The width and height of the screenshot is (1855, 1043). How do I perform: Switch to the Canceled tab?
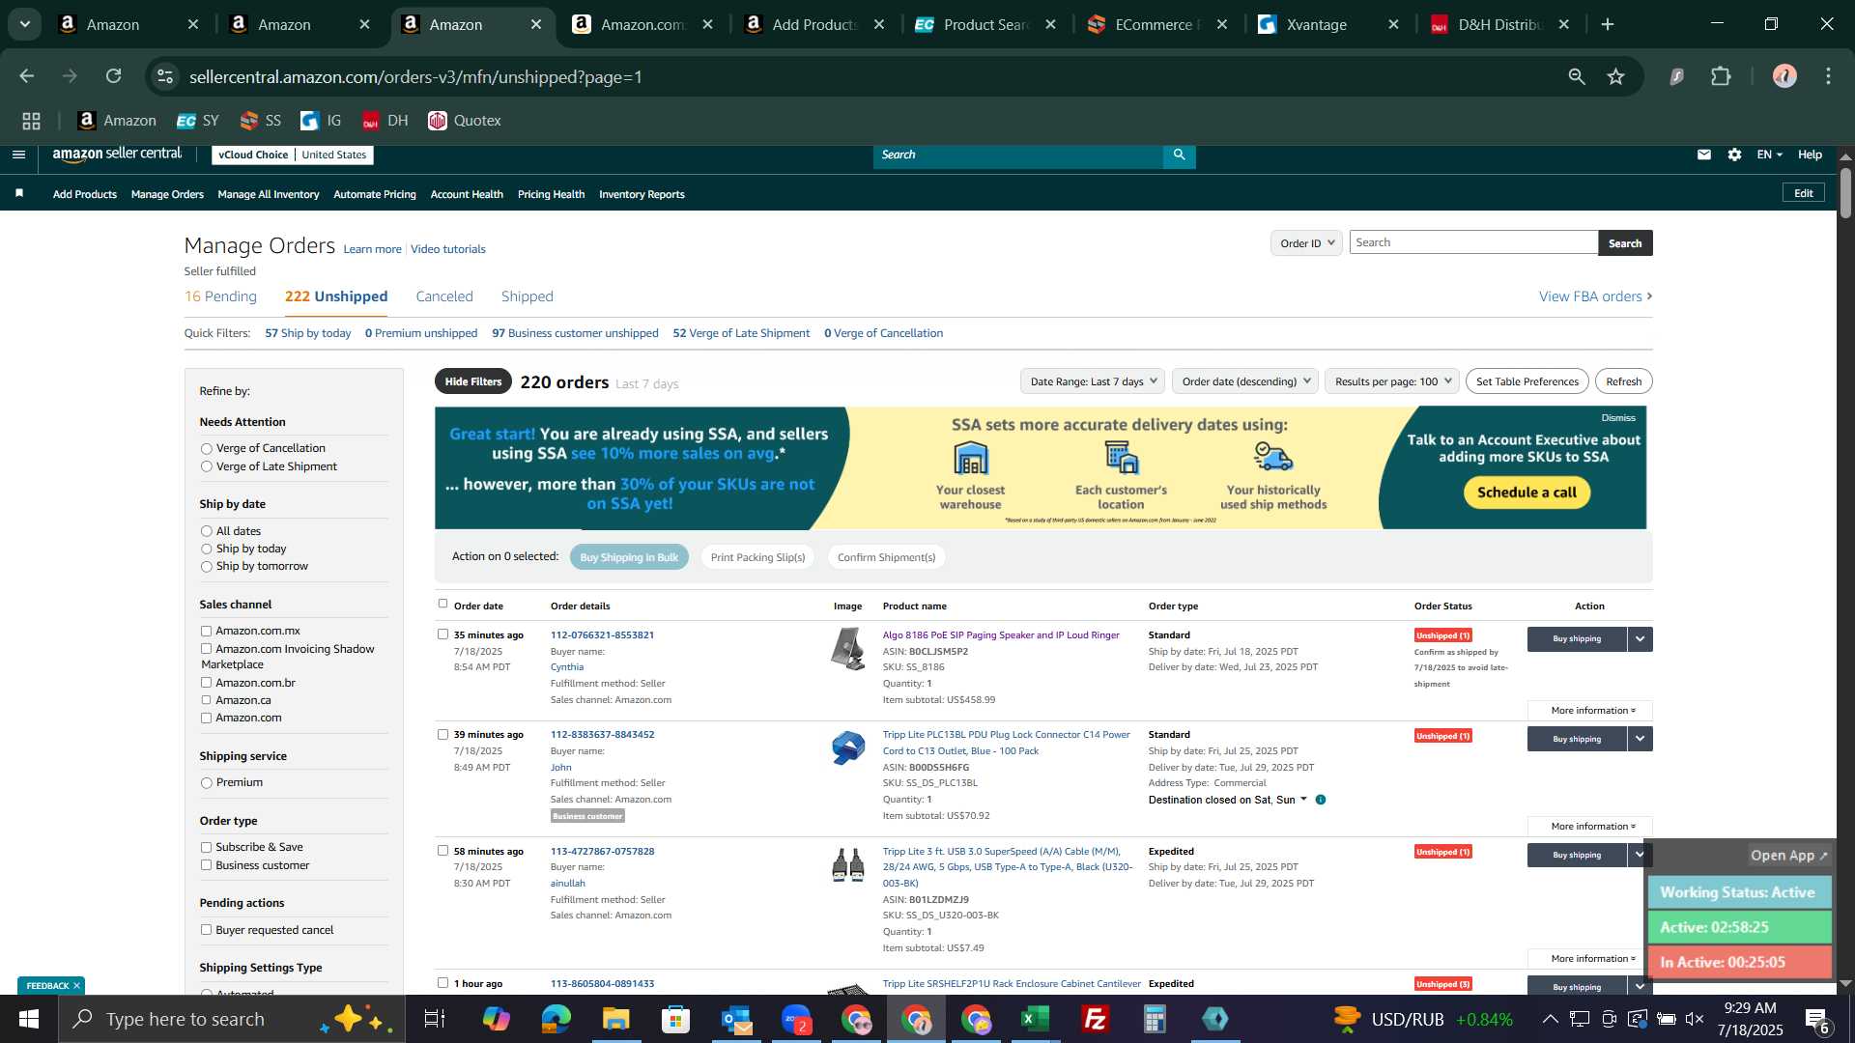[444, 297]
